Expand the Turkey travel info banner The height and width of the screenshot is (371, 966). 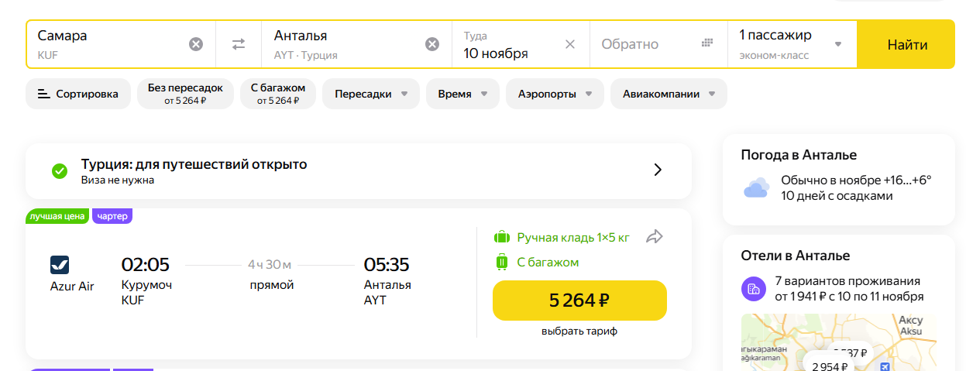[359, 171]
